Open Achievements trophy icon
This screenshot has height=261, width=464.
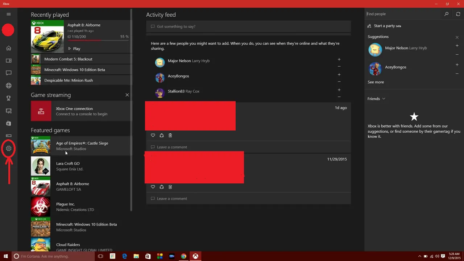tap(9, 98)
